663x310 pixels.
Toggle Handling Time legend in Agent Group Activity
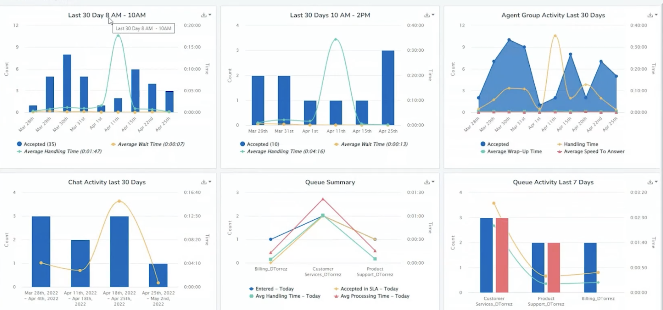pos(577,144)
